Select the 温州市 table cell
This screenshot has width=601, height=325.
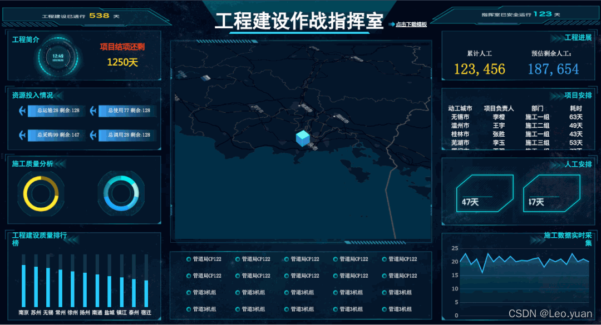pos(460,126)
